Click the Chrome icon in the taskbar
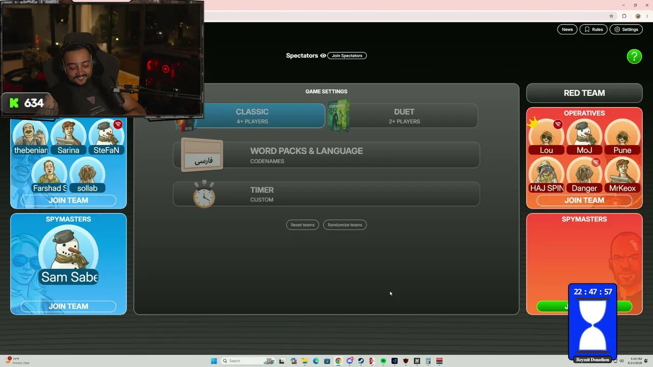This screenshot has width=653, height=367. tap(338, 361)
